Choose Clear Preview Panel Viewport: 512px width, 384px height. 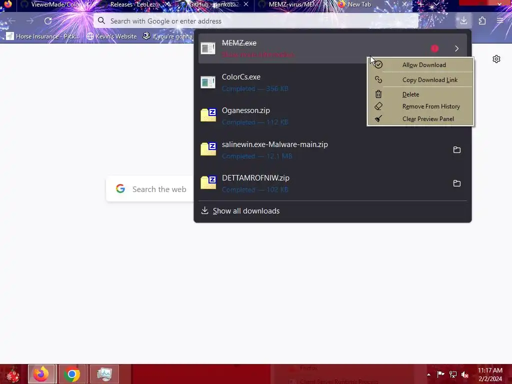pyautogui.click(x=420, y=119)
